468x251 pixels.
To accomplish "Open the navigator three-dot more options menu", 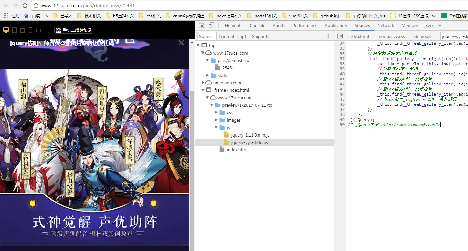I will point(328,36).
